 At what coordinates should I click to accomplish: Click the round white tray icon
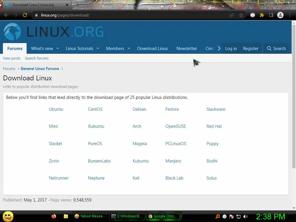(224, 217)
